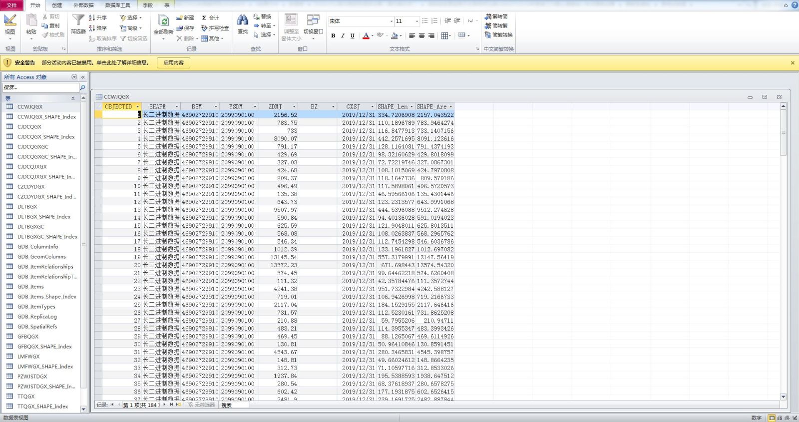The width and height of the screenshot is (799, 422).
Task: Switch to 字段 (Fields) tab
Action: point(148,5)
